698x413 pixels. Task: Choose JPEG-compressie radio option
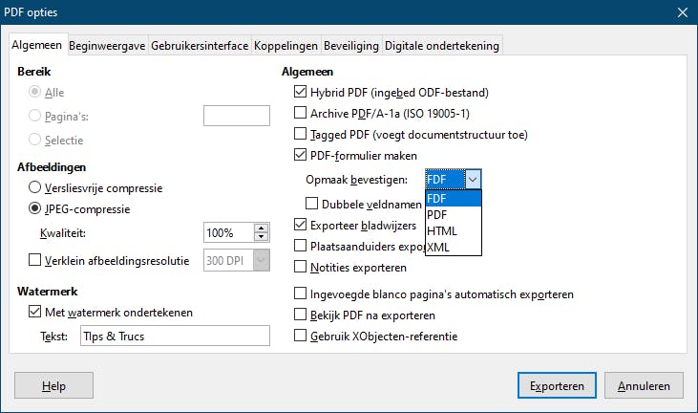(x=35, y=208)
